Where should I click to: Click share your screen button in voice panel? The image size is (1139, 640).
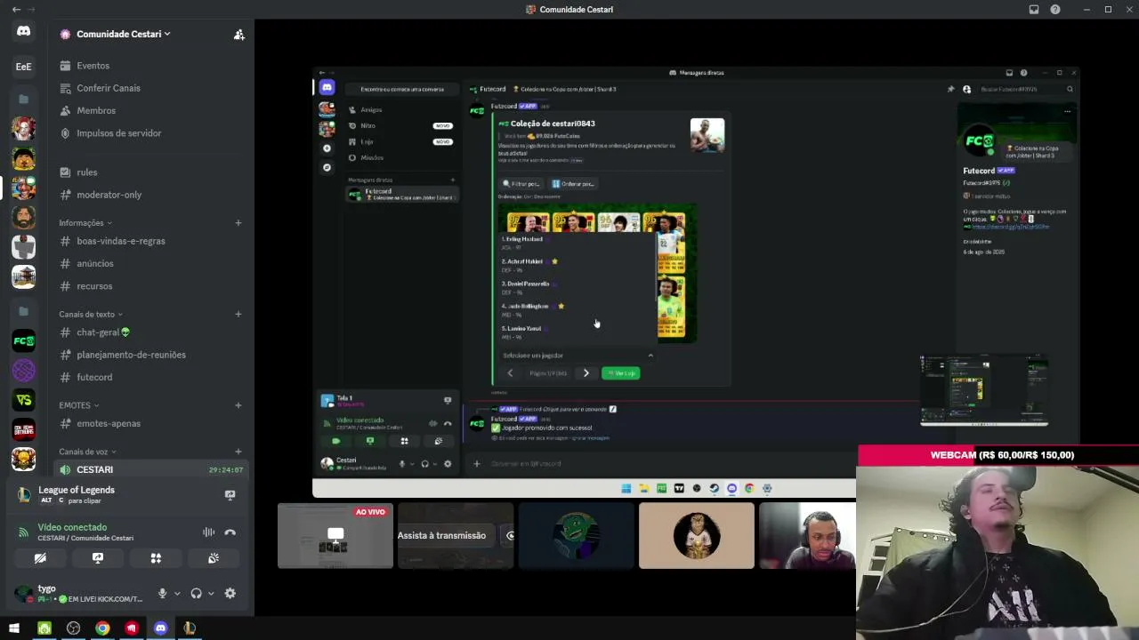pos(98,558)
